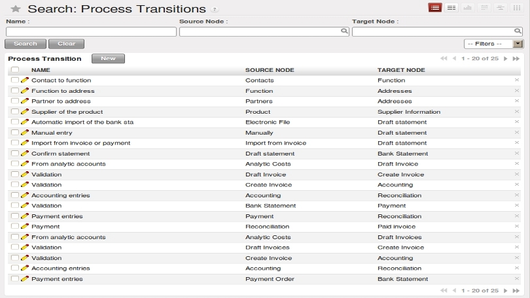This screenshot has width=530, height=298.
Task: Click the Electronic File source cell
Action: [x=268, y=122]
